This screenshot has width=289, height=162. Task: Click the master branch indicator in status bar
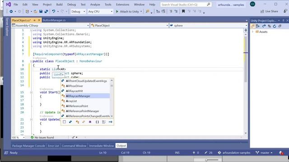click(x=264, y=153)
